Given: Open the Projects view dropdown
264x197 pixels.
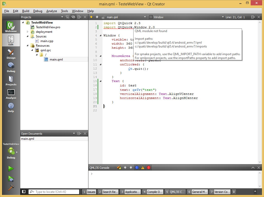Looking at the screenshot, I should (x=62, y=17).
